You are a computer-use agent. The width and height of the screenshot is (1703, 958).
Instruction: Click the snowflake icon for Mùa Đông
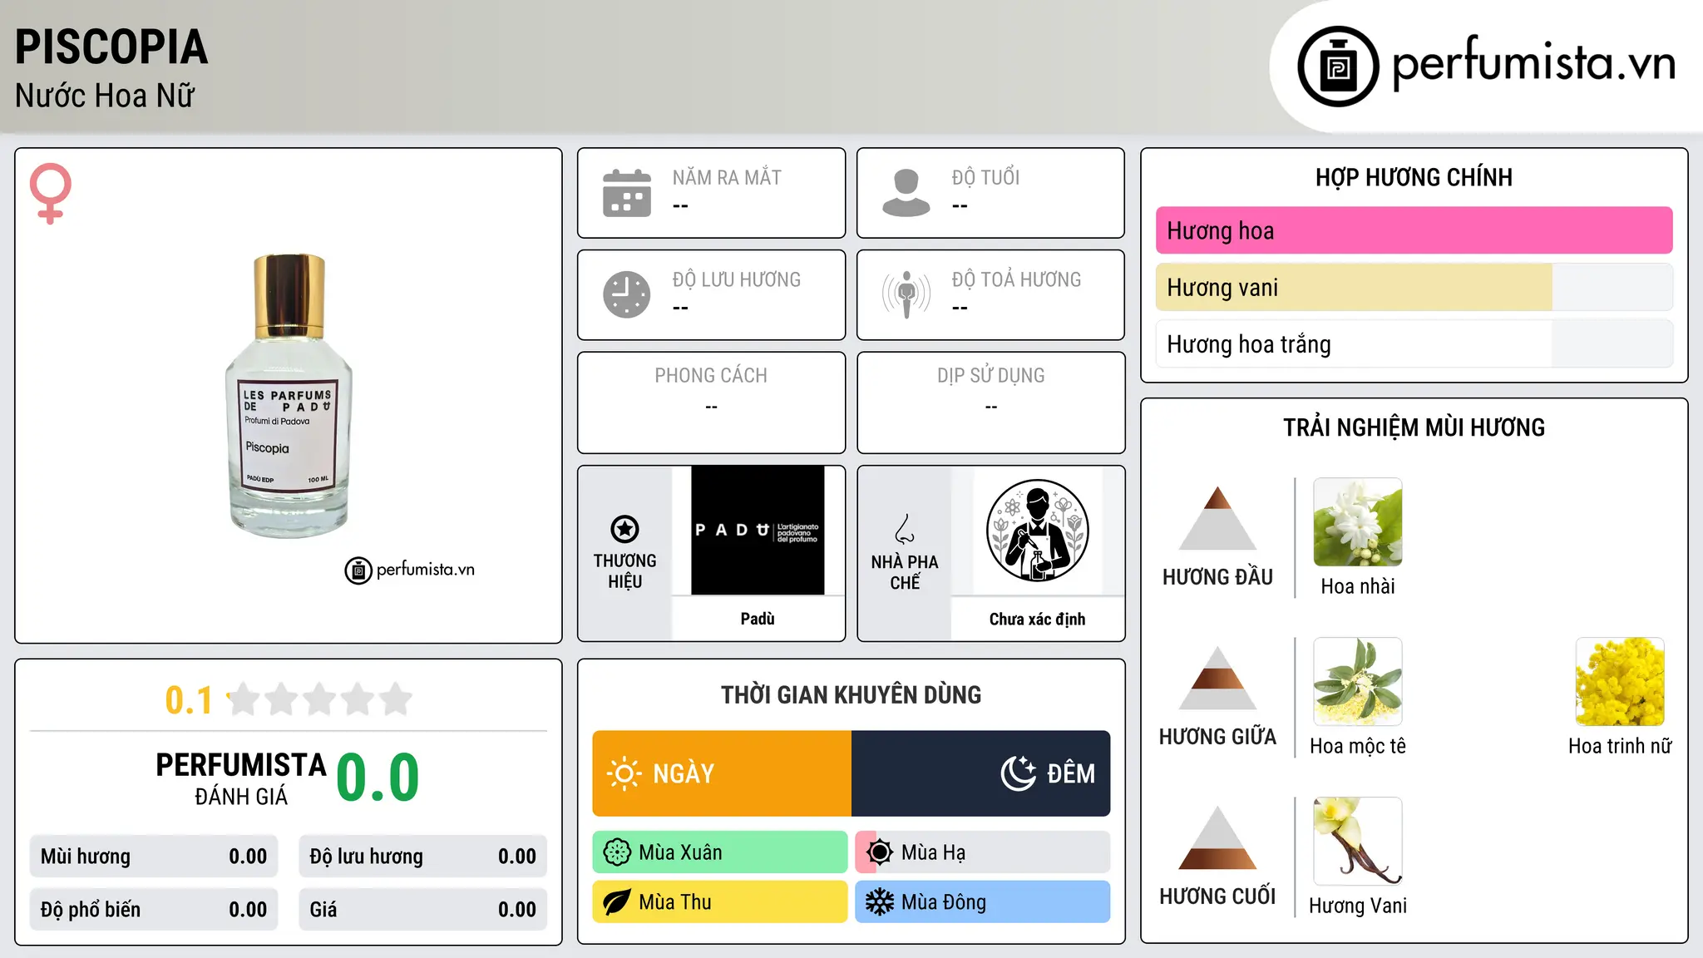coord(879,902)
